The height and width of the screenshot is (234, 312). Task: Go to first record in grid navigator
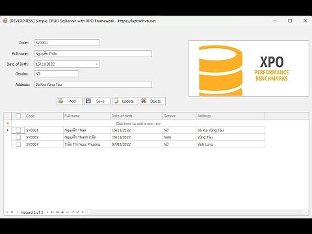pos(6,212)
